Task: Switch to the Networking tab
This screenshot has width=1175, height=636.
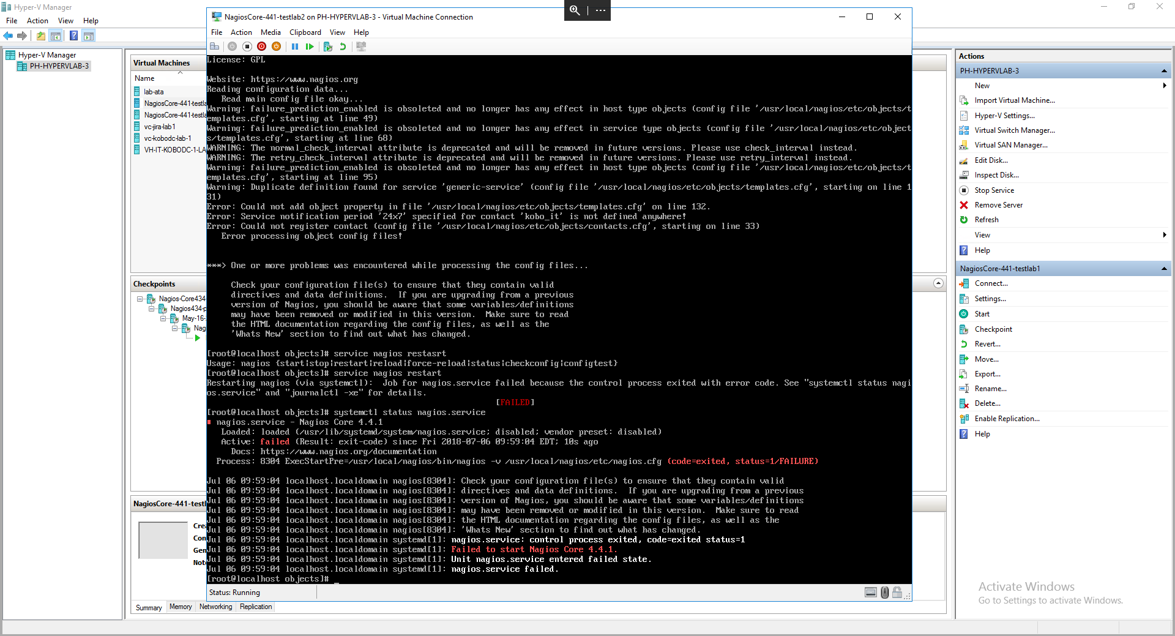Action: (215, 607)
